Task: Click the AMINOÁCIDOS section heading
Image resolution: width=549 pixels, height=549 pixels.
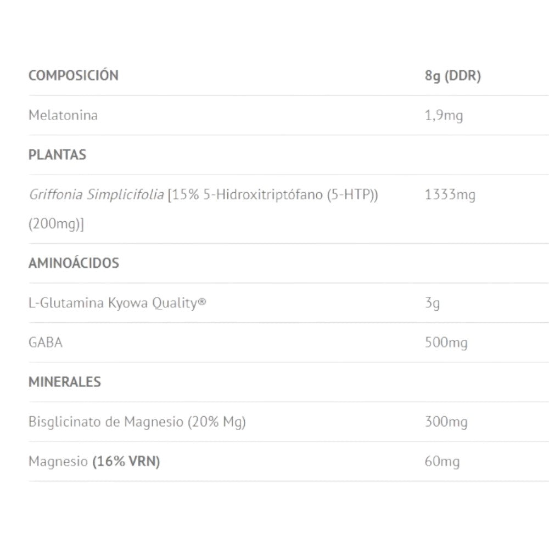Action: [x=74, y=263]
